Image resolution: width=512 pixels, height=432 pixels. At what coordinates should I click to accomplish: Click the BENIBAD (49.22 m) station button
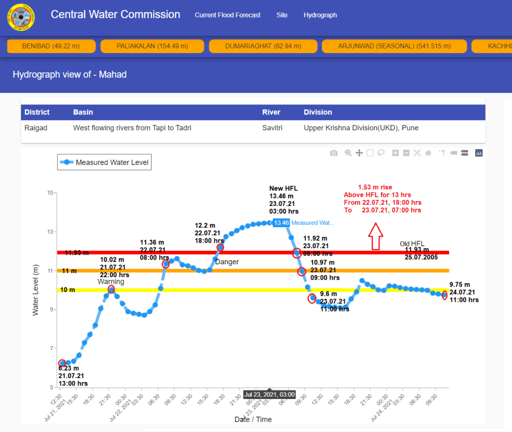(51, 46)
